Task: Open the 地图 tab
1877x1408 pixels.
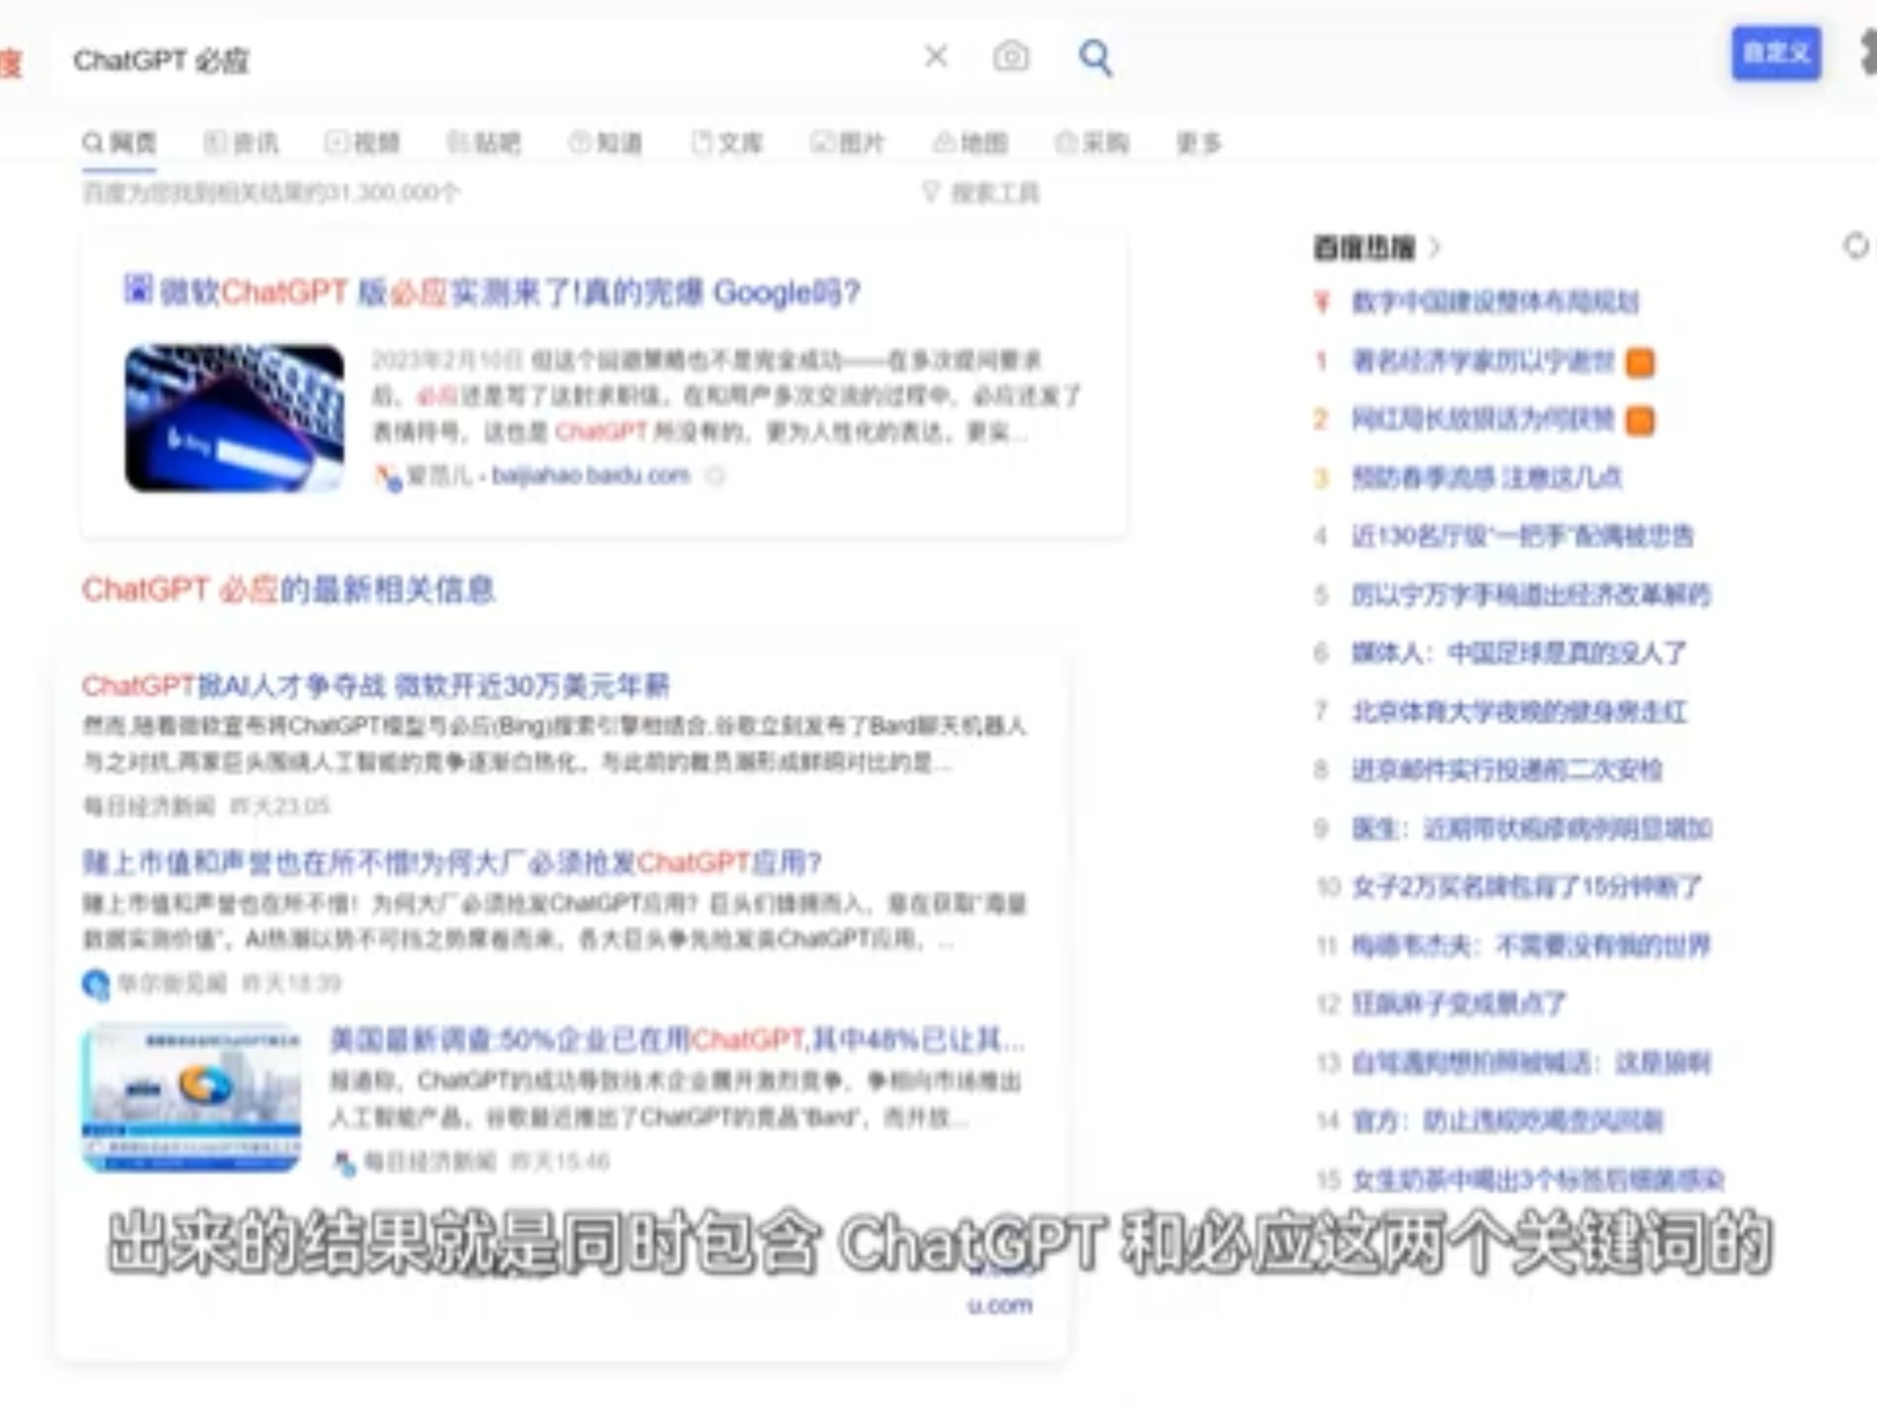Action: (970, 144)
